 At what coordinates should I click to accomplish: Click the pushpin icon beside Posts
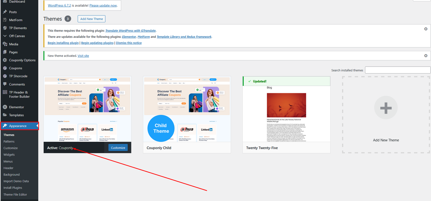coord(5,12)
